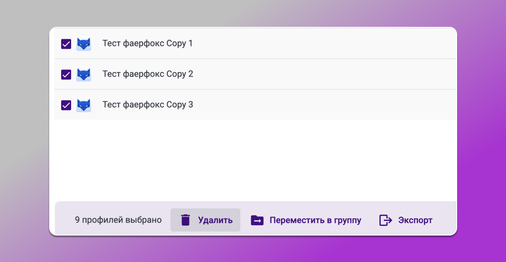Click the Firefox icon beside Copy 3
Image resolution: width=506 pixels, height=262 pixels.
84,105
